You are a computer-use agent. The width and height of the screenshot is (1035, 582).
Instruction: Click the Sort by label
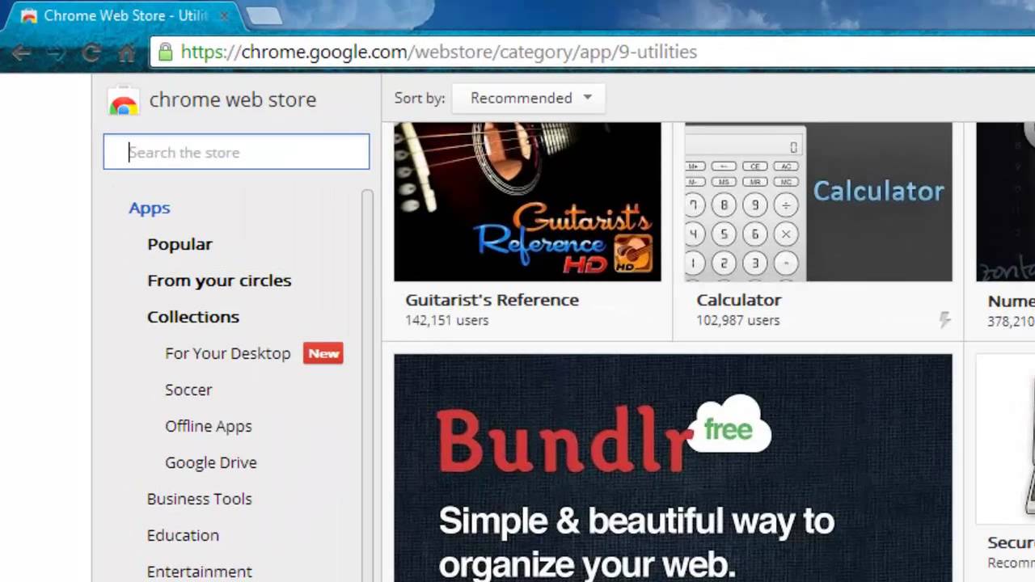point(420,98)
